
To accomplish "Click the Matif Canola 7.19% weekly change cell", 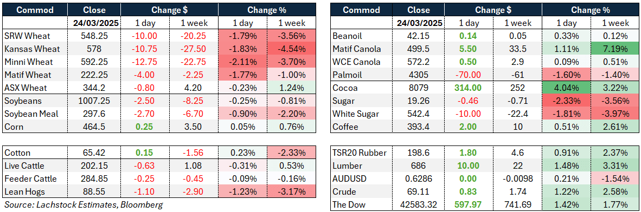I will point(616,49).
